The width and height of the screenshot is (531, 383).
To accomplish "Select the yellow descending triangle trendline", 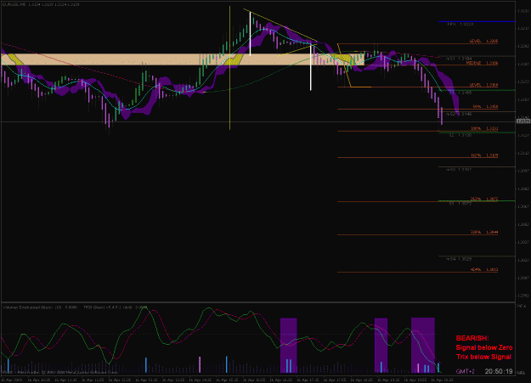I will [x=280, y=25].
